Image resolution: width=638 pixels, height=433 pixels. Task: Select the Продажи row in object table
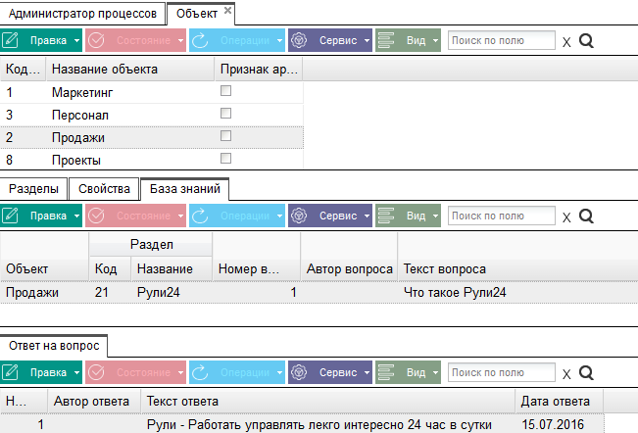click(77, 137)
